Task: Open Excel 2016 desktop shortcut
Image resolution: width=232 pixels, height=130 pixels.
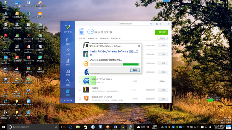Action: 28,15
